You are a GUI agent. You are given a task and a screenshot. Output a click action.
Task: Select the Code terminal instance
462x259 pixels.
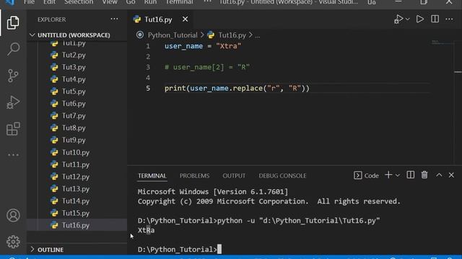pyautogui.click(x=366, y=176)
